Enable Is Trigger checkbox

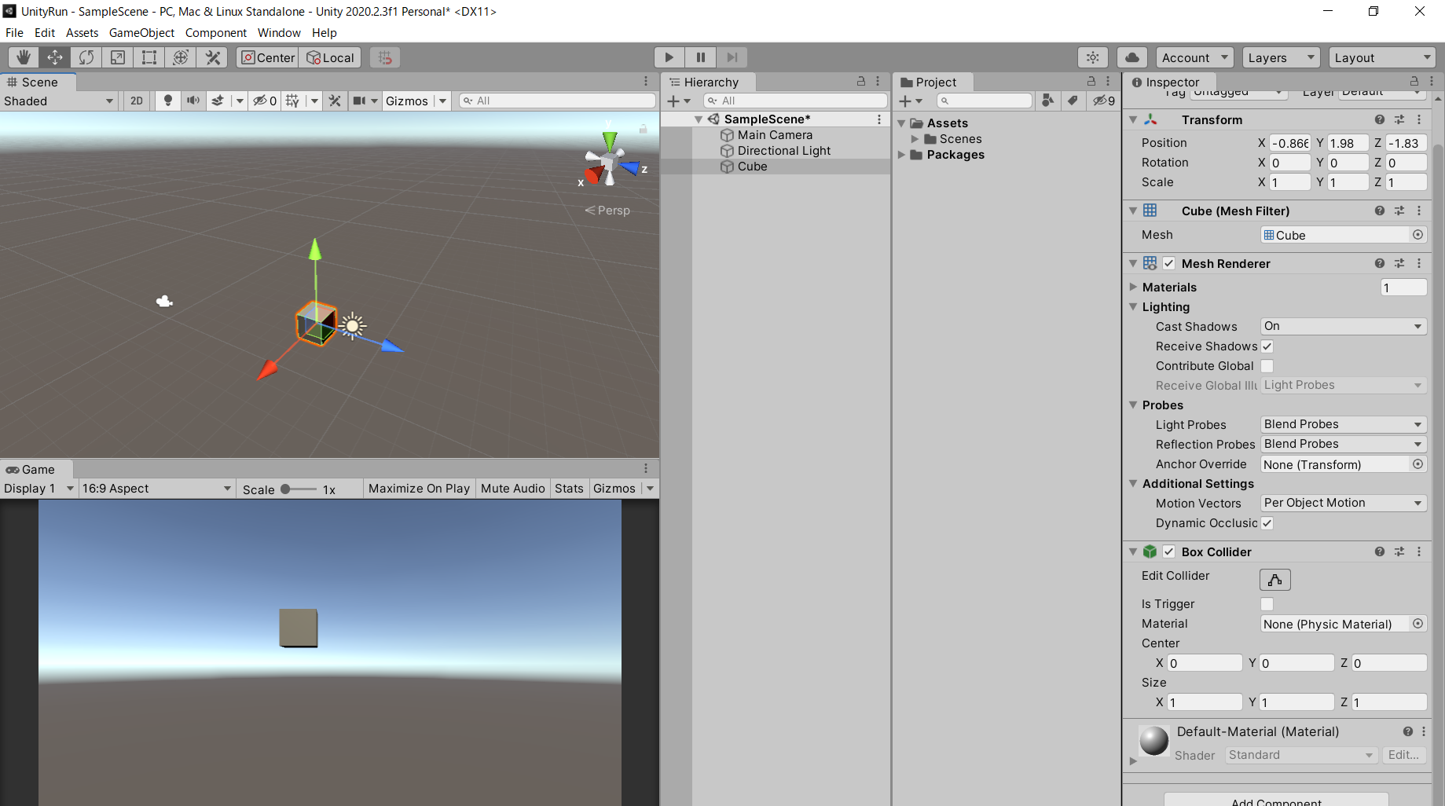(1267, 604)
